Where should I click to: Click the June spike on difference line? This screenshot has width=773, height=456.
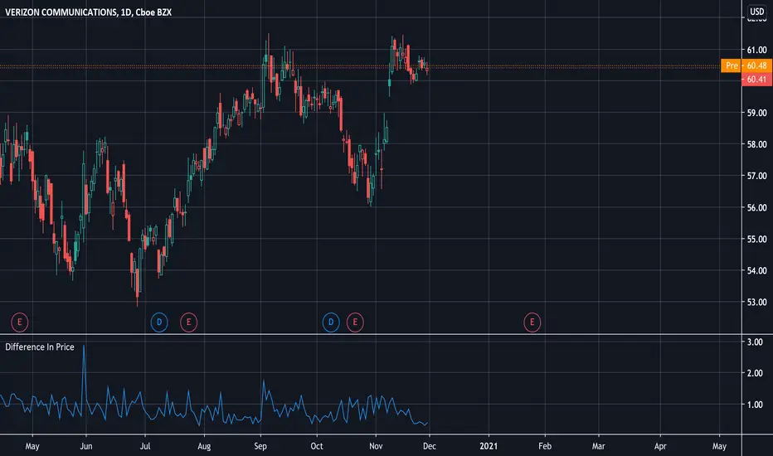tap(84, 347)
